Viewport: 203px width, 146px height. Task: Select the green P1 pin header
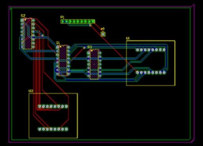click(78, 21)
